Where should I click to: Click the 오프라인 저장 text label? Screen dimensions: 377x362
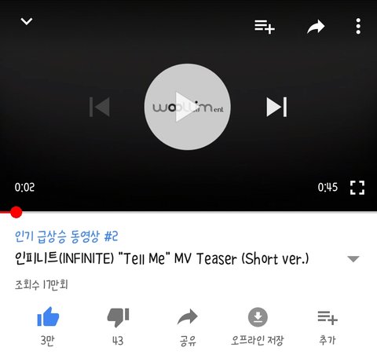point(257,340)
